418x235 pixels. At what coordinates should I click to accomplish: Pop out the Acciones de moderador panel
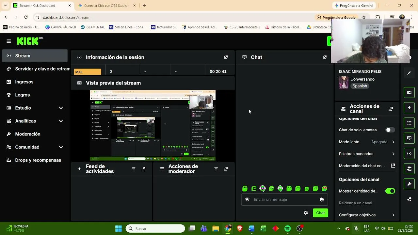(226, 169)
